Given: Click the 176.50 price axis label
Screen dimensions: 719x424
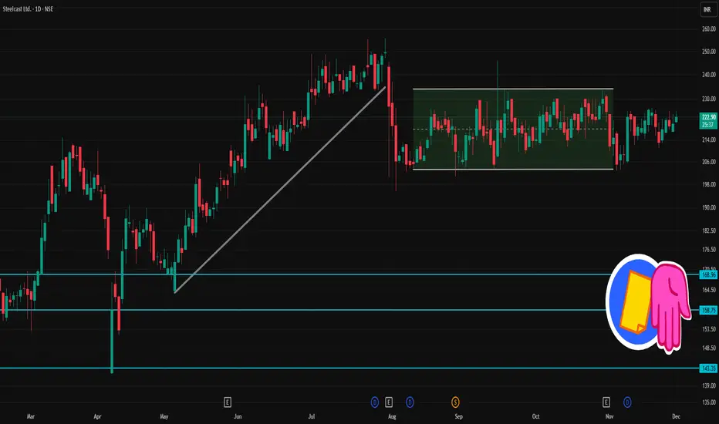Looking at the screenshot, I should 708,250.
